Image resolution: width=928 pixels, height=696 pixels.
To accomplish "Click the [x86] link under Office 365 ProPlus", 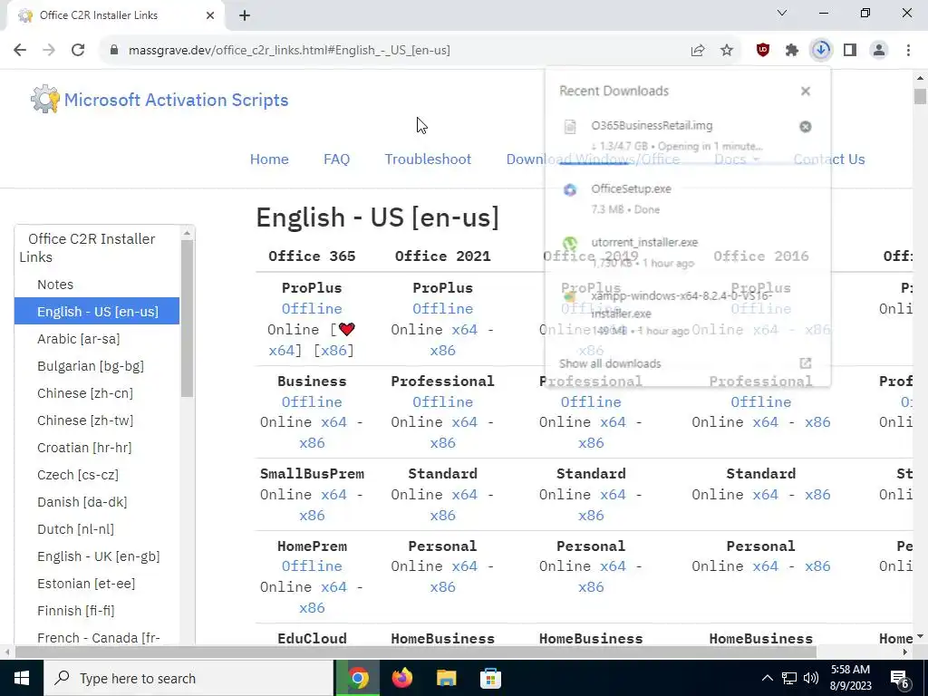I will click(333, 351).
